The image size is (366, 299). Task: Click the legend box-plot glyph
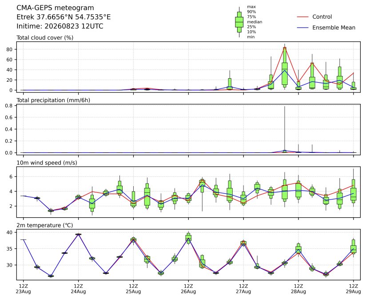point(239,22)
